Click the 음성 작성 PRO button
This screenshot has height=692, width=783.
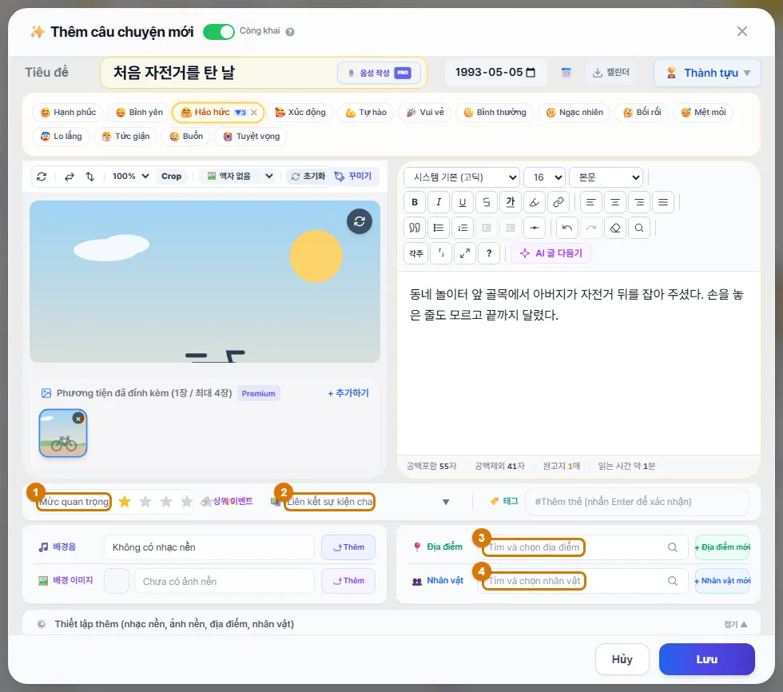click(x=379, y=73)
